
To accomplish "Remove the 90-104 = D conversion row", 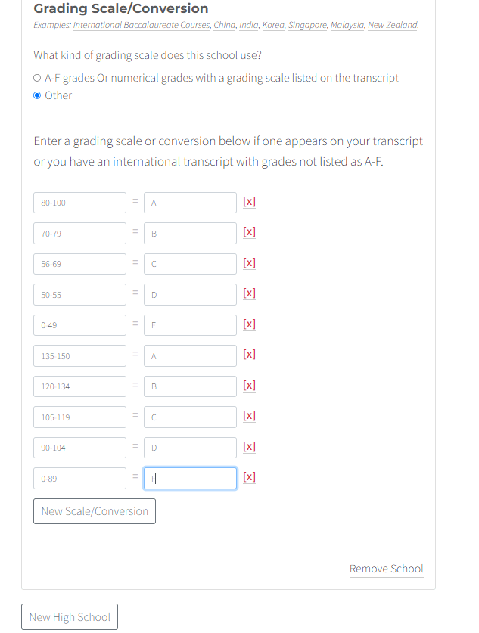I will (249, 447).
